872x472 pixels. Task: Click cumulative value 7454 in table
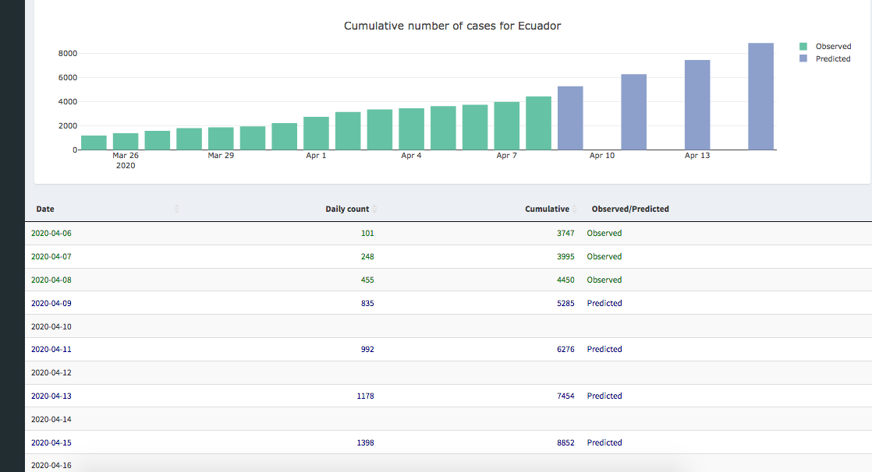tap(565, 396)
